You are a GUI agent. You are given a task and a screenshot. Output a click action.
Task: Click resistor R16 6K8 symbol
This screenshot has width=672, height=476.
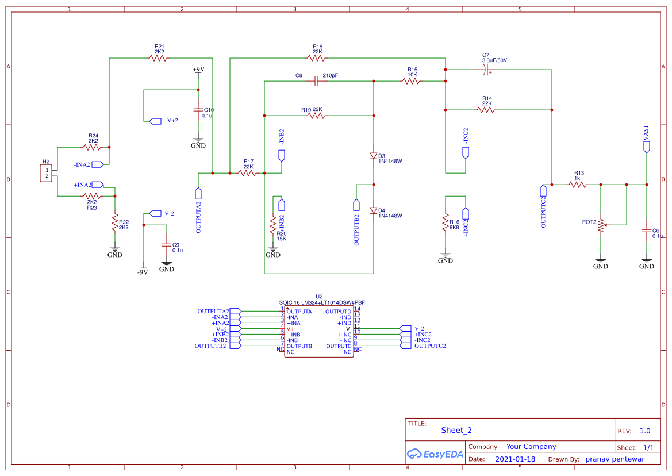(446, 222)
